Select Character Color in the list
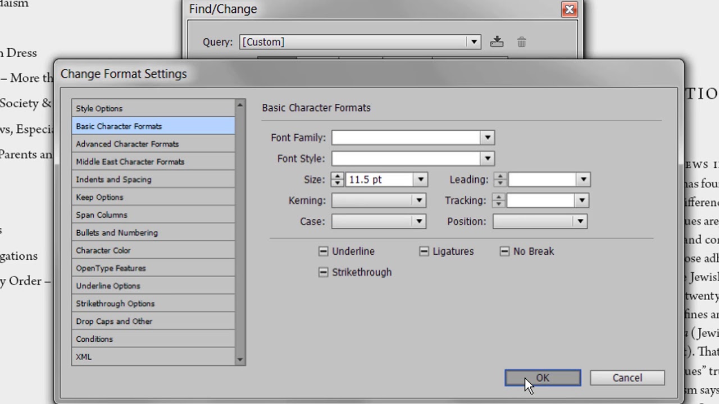 point(103,250)
